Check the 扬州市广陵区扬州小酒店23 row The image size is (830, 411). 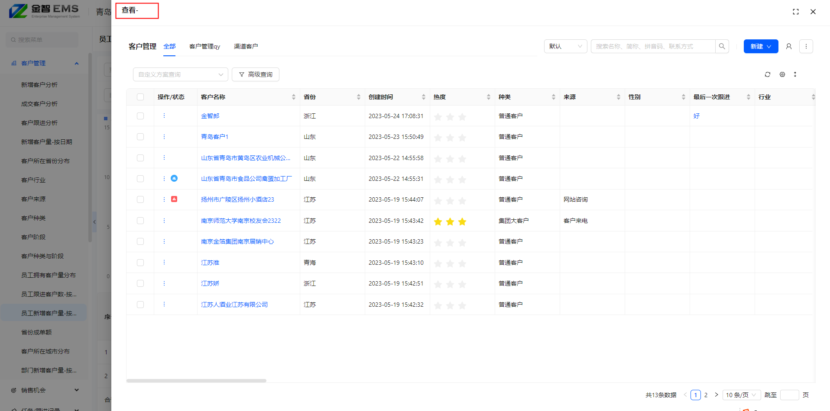[x=140, y=199]
